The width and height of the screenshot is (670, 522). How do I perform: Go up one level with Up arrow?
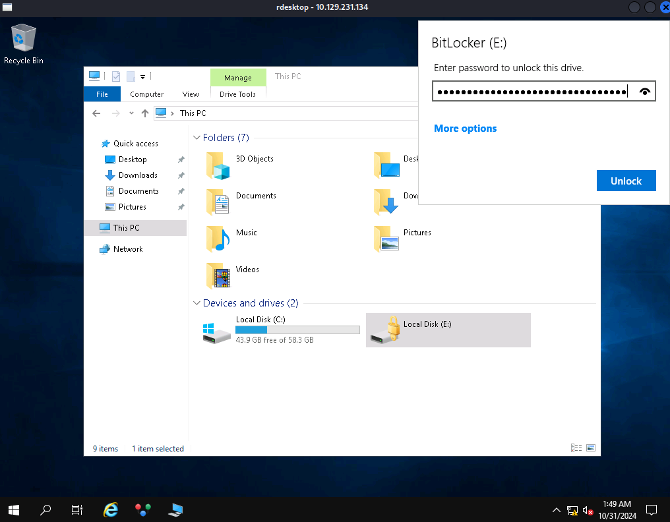coord(145,113)
